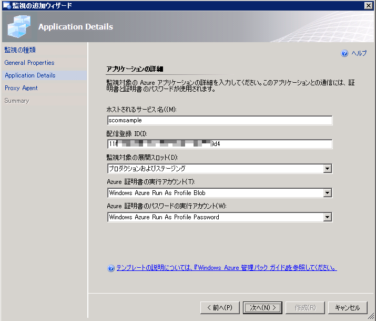Click the hosted service name field scomsample
Image resolution: width=376 pixels, height=321 pixels.
point(220,120)
